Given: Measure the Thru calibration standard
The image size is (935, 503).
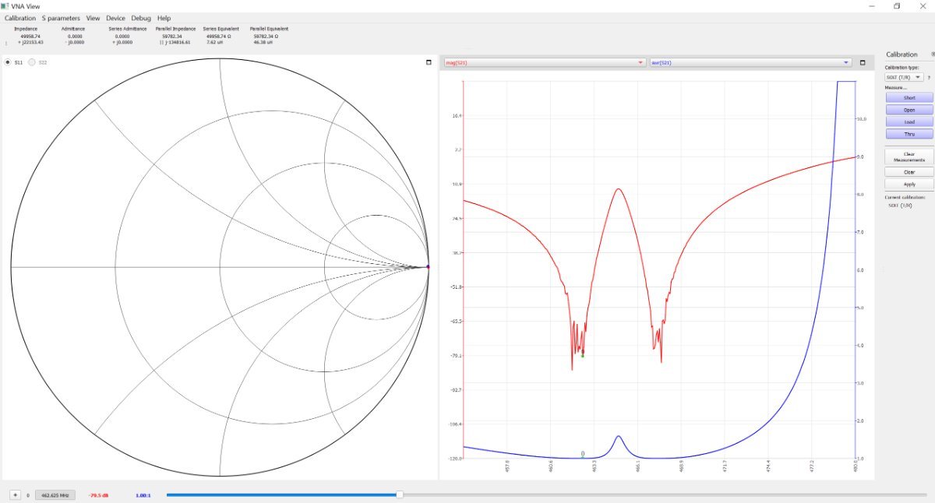Looking at the screenshot, I should pyautogui.click(x=909, y=134).
